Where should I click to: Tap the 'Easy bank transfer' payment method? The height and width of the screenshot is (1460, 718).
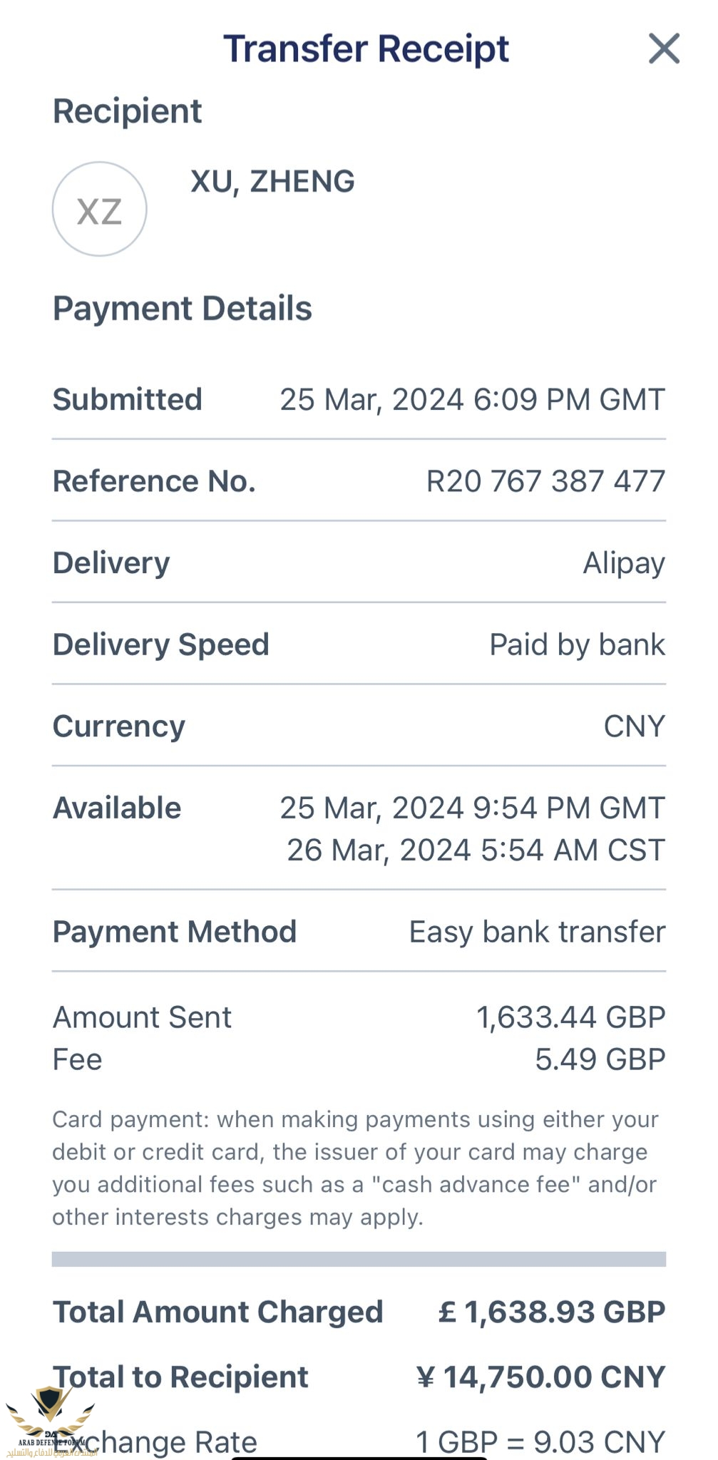537,932
